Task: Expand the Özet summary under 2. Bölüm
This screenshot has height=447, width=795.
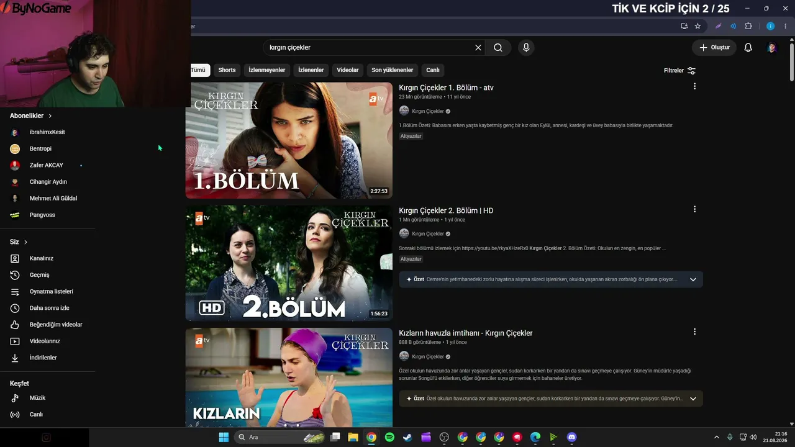Action: tap(693, 279)
